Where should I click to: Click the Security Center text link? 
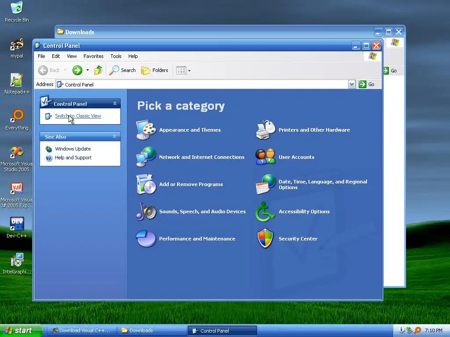point(298,239)
